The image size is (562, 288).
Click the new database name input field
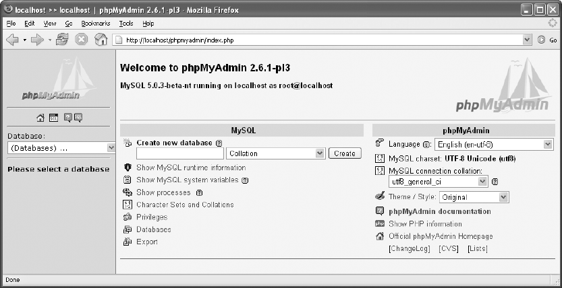pyautogui.click(x=180, y=153)
